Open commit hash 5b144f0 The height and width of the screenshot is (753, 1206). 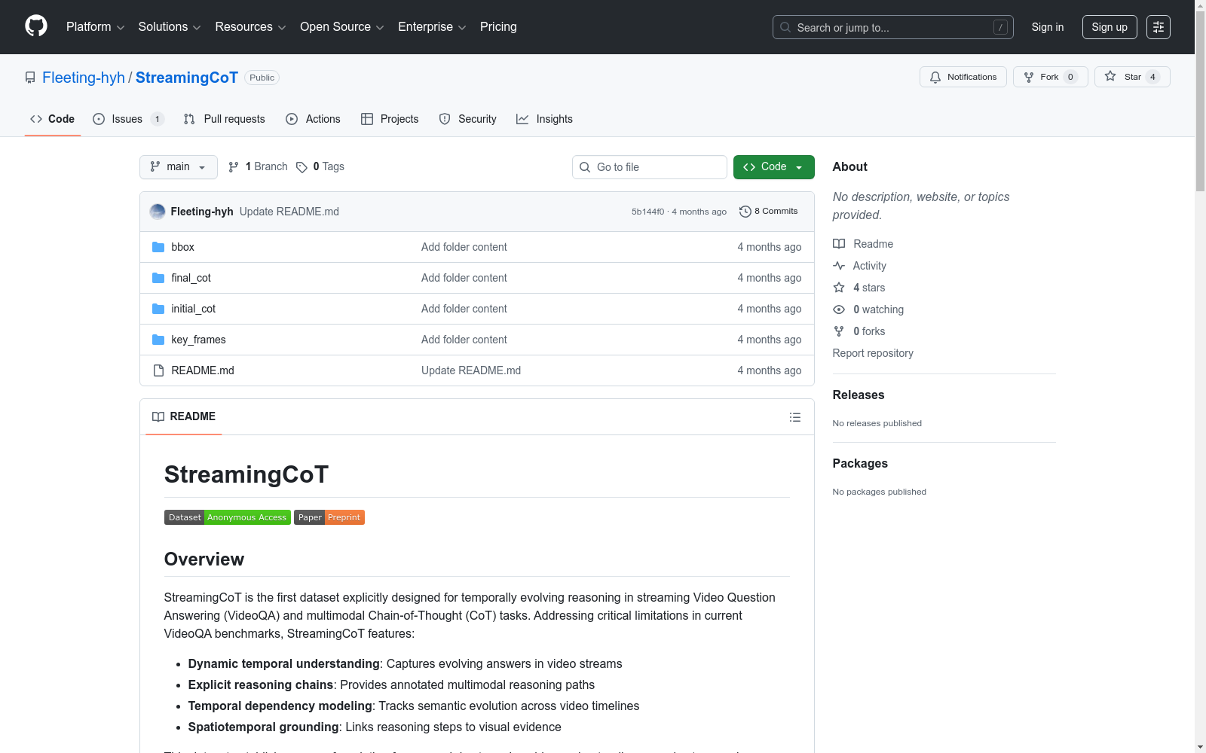pos(648,212)
